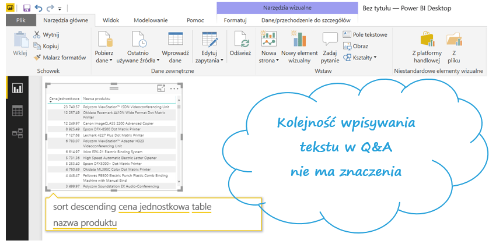The height and width of the screenshot is (244, 496).
Task: Click the Undo arrow in quick access toolbar
Action: pyautogui.click(x=39, y=8)
